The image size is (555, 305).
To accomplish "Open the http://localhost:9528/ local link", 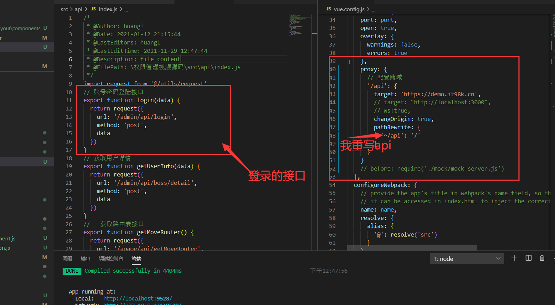I will pyautogui.click(x=137, y=298).
